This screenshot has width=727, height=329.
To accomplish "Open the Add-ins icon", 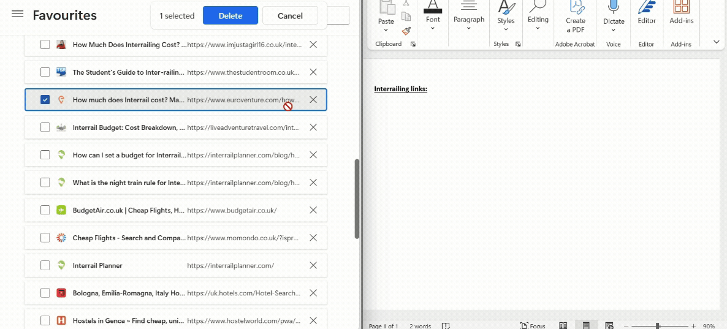I will pos(680,7).
